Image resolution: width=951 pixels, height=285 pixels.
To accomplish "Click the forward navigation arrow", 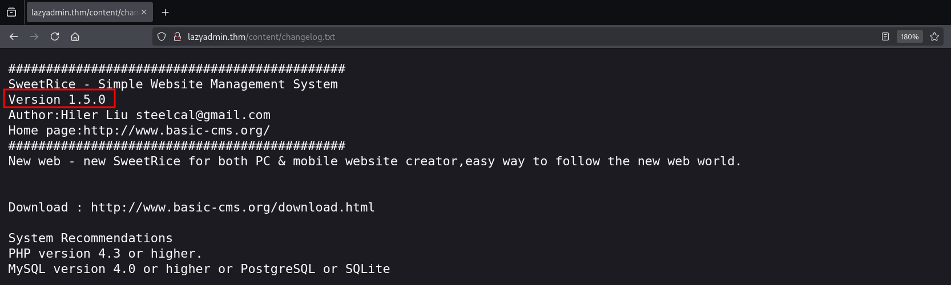I will coord(34,36).
